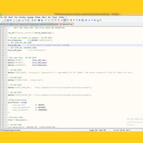143x143 pixels.
Task: Click the Open file toolbar icon
Action: pyautogui.click(x=5, y=20)
